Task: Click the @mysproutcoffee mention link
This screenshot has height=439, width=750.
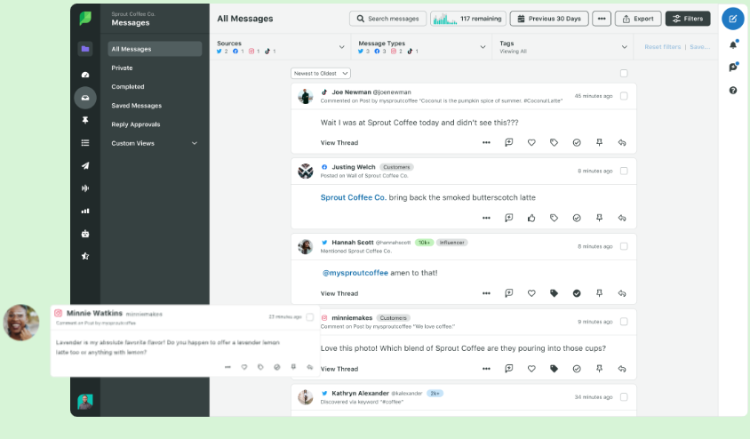Action: click(x=355, y=273)
